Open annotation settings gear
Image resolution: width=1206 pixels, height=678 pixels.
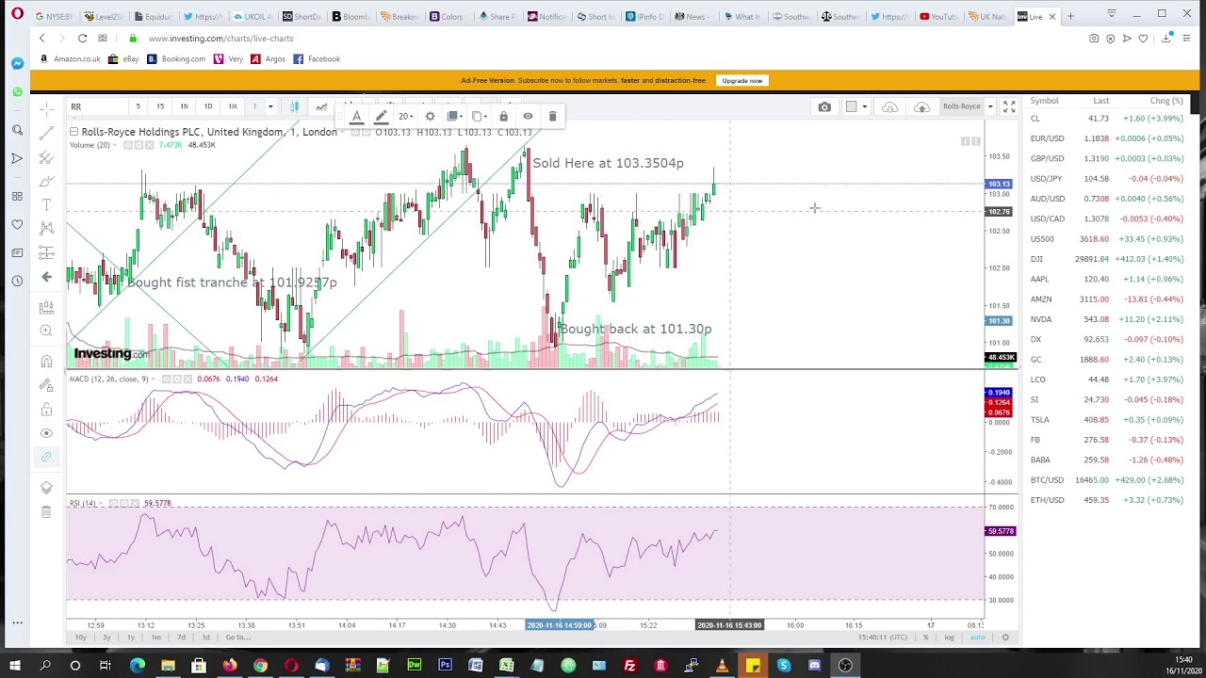pyautogui.click(x=430, y=117)
